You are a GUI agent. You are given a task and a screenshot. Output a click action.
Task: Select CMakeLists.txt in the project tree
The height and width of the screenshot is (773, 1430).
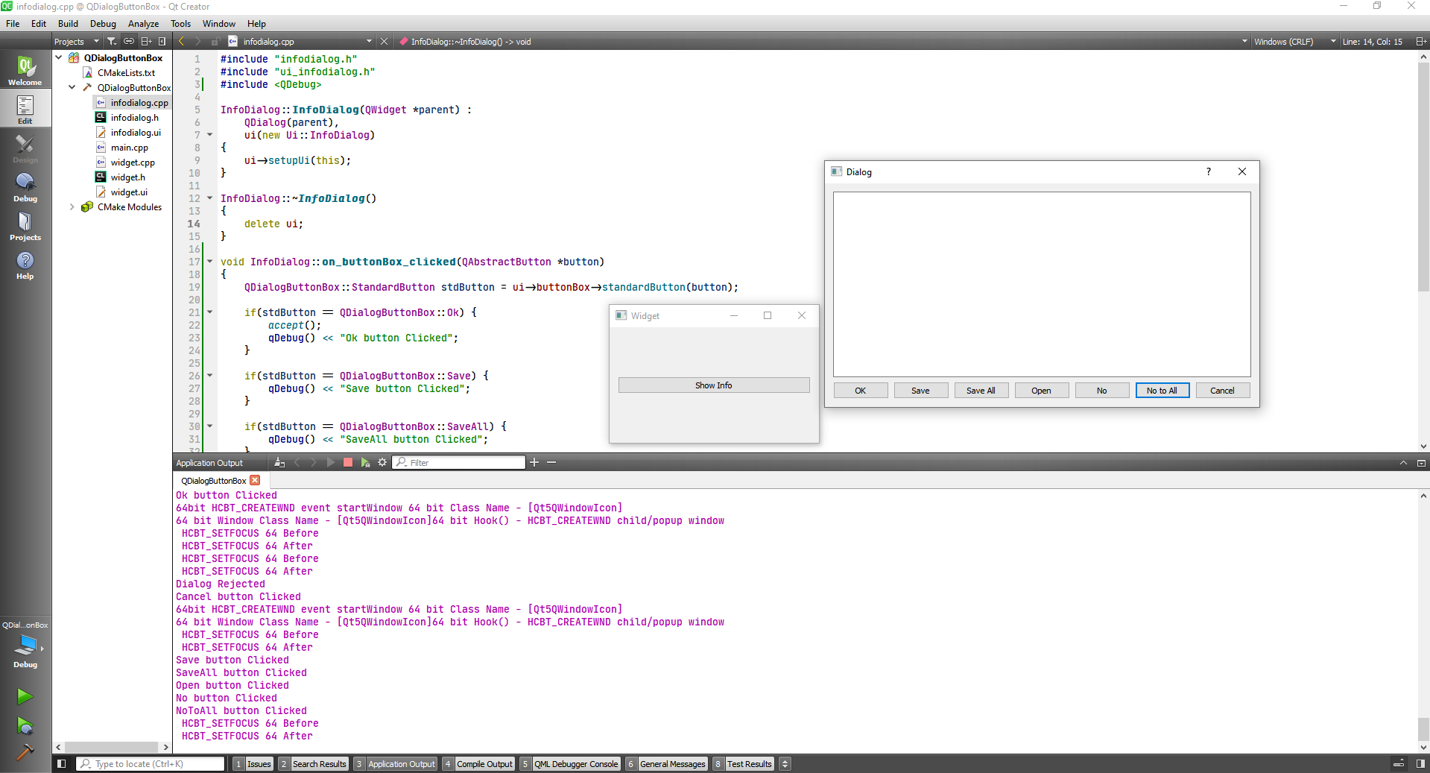point(126,73)
